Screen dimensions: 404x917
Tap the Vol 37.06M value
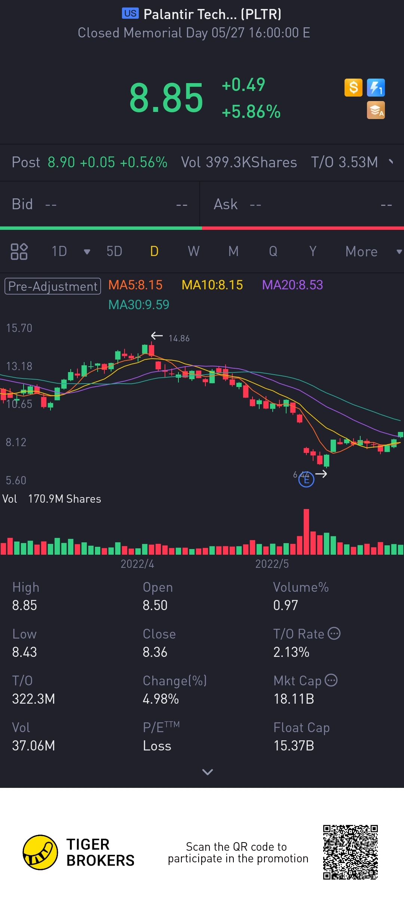point(34,746)
